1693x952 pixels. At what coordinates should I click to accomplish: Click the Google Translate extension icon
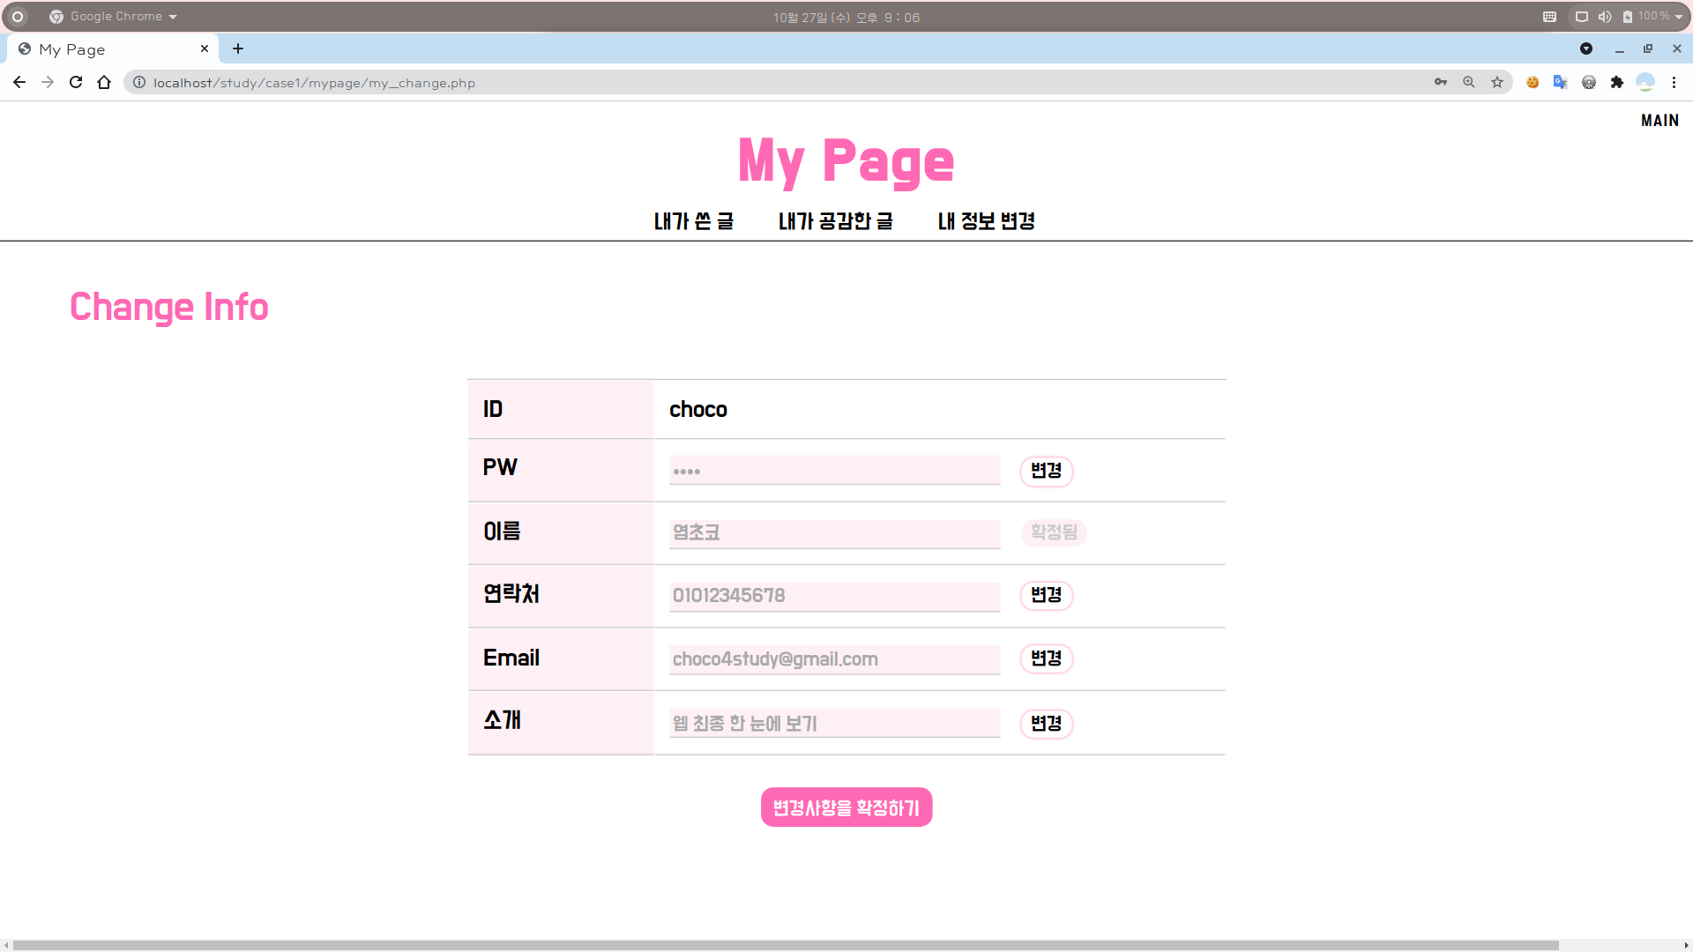1560,82
